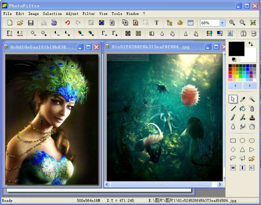This screenshot has height=205, width=261.
Task: Apply Auto Contrast icon
Action: pyautogui.click(x=20, y=34)
